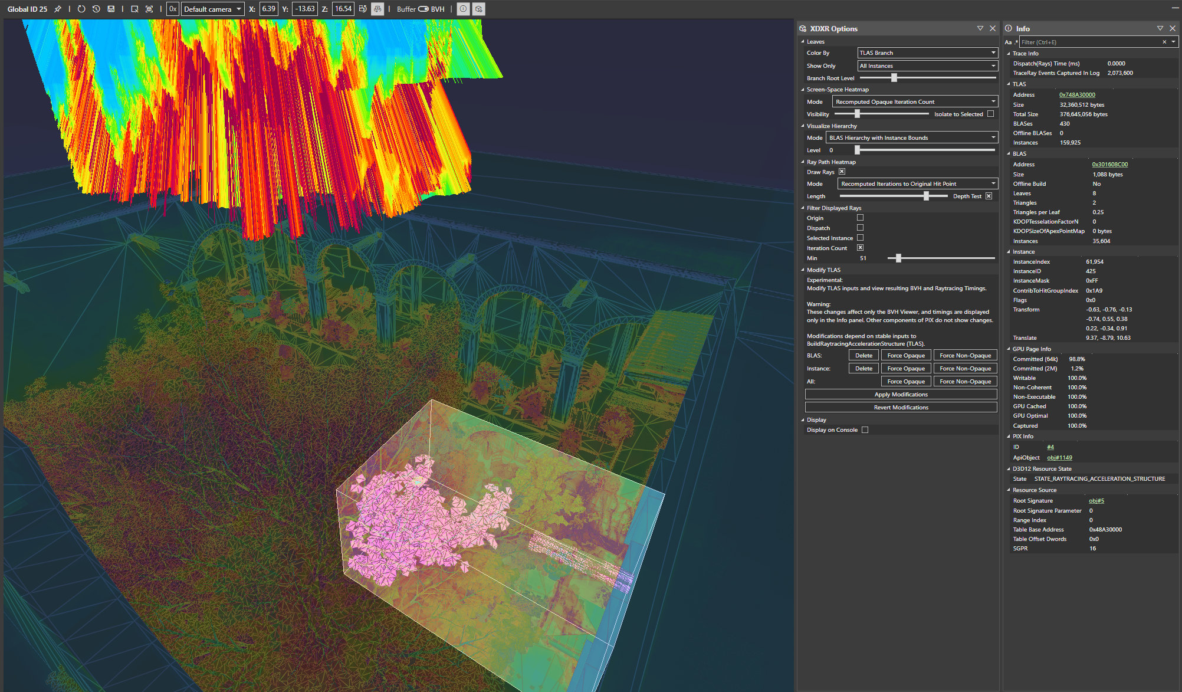Open the history clock icon
1182x692 pixels.
click(x=96, y=9)
